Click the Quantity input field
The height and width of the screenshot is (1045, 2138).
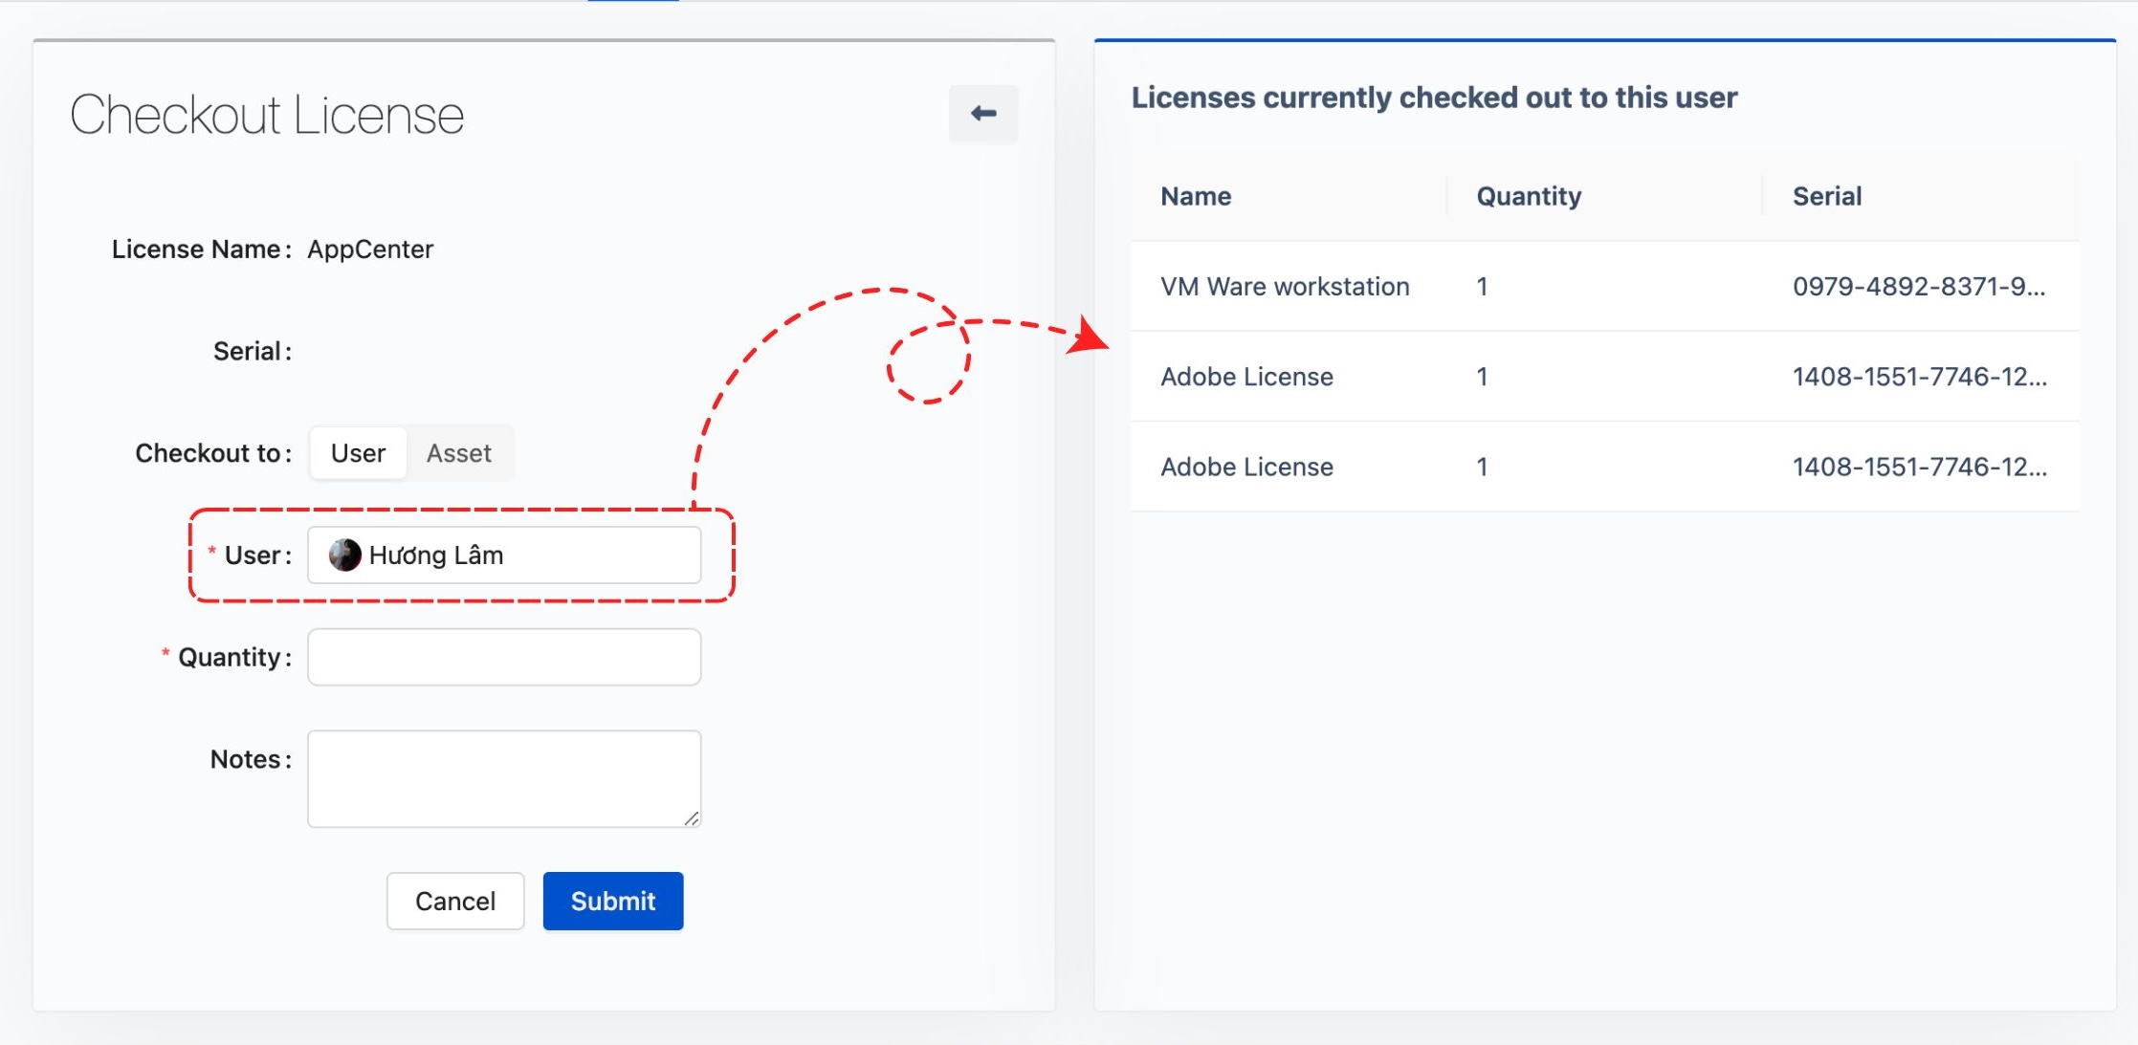(504, 657)
